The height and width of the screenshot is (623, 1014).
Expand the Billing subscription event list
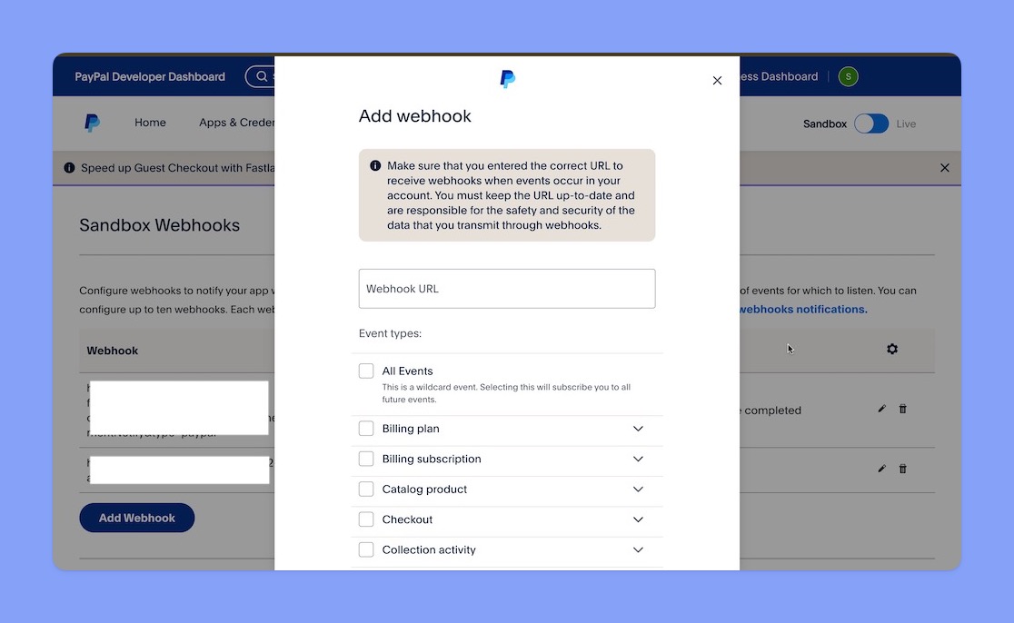tap(638, 459)
